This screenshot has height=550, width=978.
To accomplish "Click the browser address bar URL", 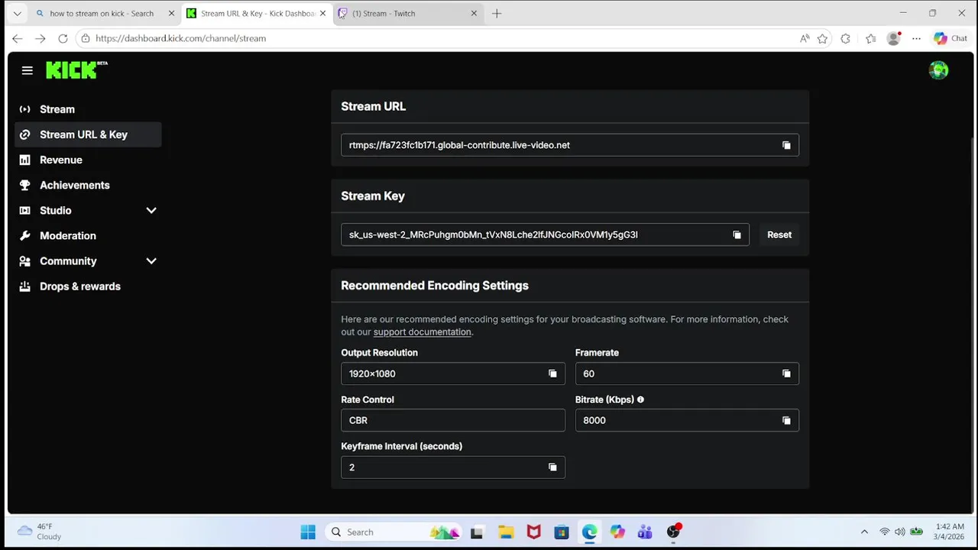I will [180, 38].
